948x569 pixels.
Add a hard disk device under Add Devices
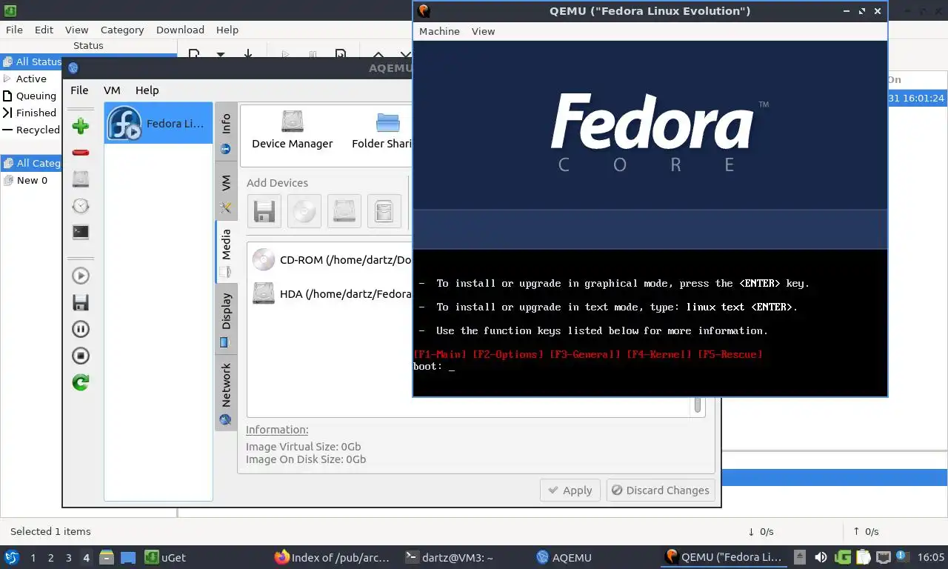coord(344,212)
